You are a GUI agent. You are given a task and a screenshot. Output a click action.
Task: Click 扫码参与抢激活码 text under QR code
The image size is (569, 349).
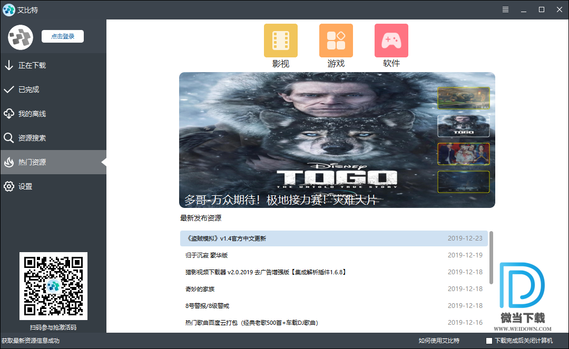tap(53, 327)
